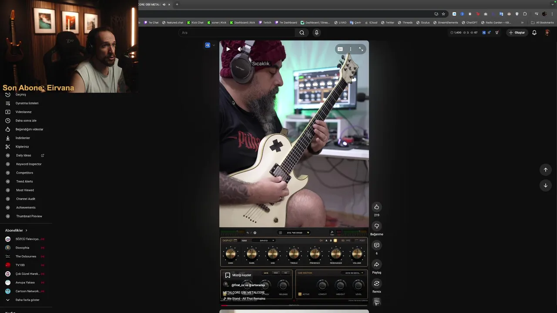Open the Kick Chat bookmark
The width and height of the screenshot is (557, 313).
tap(195, 23)
